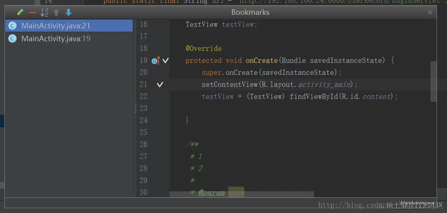Click onCreate method name on line 19
The image size is (447, 213).
(262, 60)
